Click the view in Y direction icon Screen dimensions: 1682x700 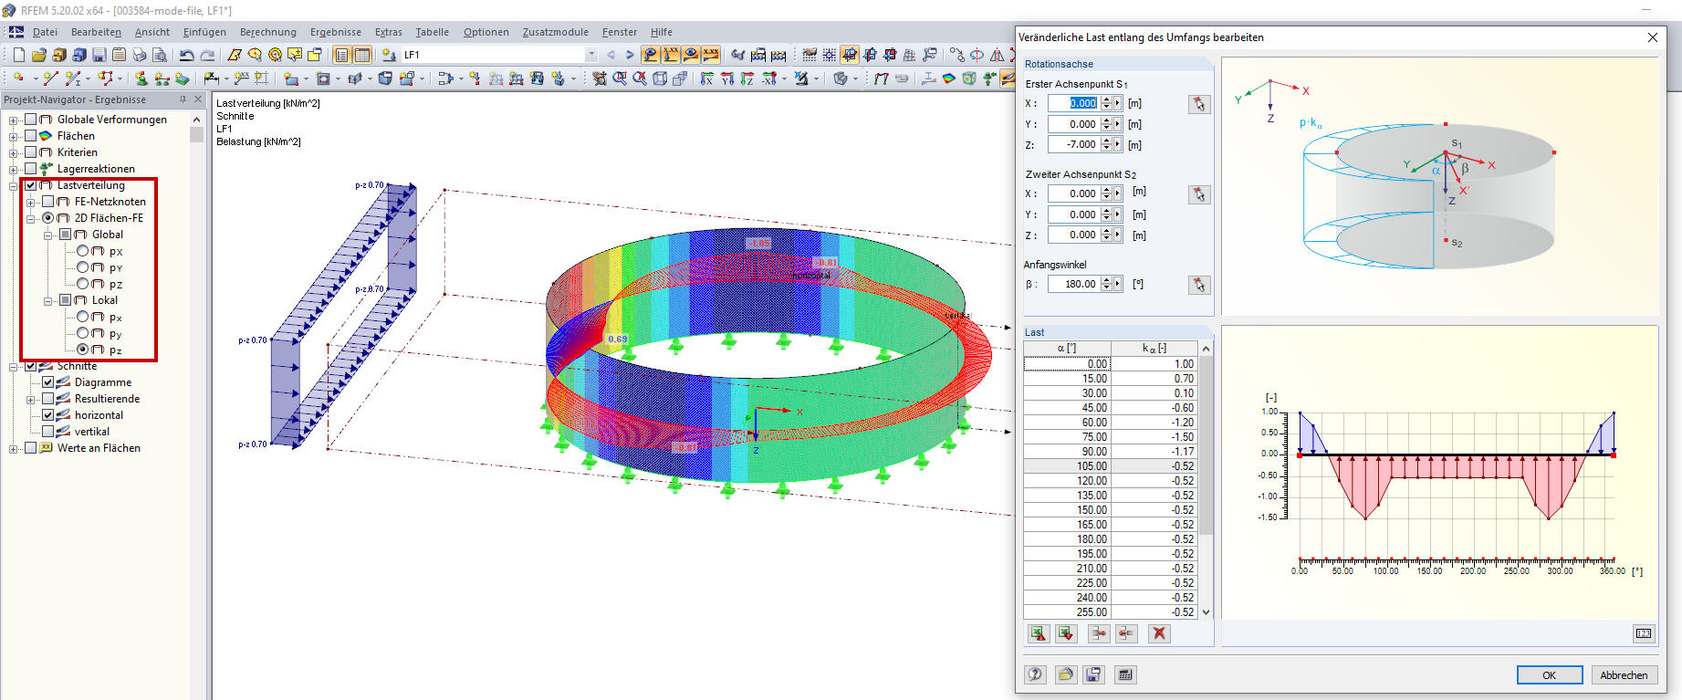(727, 78)
